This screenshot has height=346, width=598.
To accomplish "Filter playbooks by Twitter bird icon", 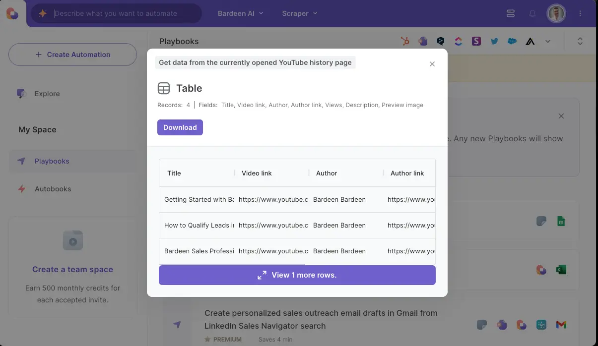I will [494, 42].
